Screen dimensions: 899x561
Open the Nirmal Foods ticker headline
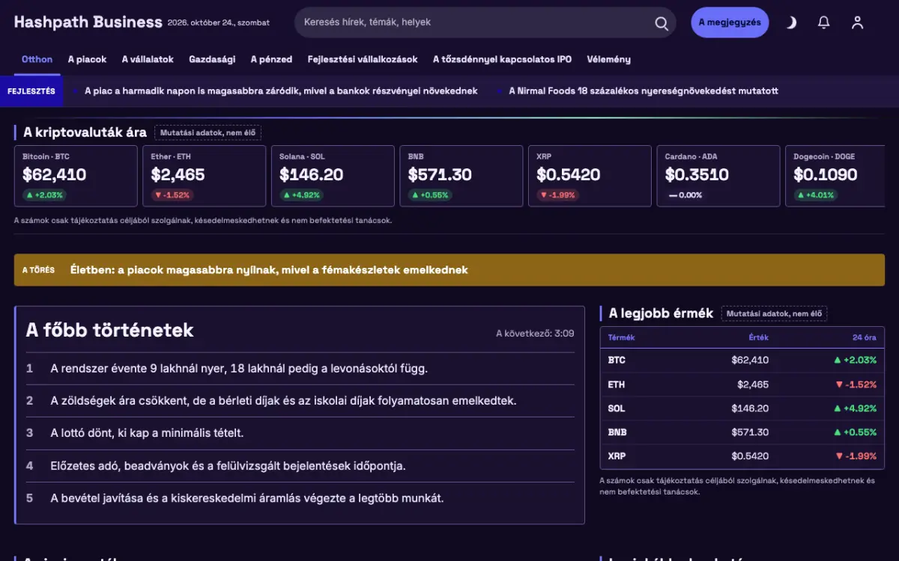[x=644, y=91]
